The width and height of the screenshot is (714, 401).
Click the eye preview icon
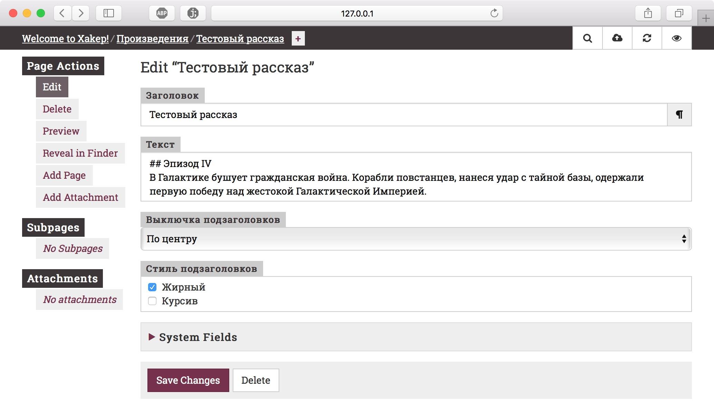pos(676,38)
